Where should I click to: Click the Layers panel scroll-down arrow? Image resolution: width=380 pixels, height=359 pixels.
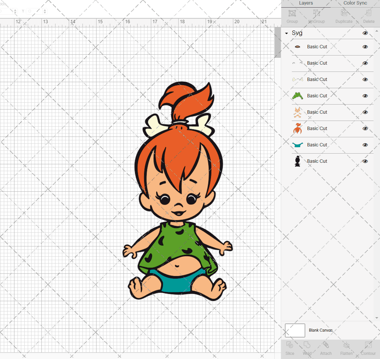click(x=376, y=318)
